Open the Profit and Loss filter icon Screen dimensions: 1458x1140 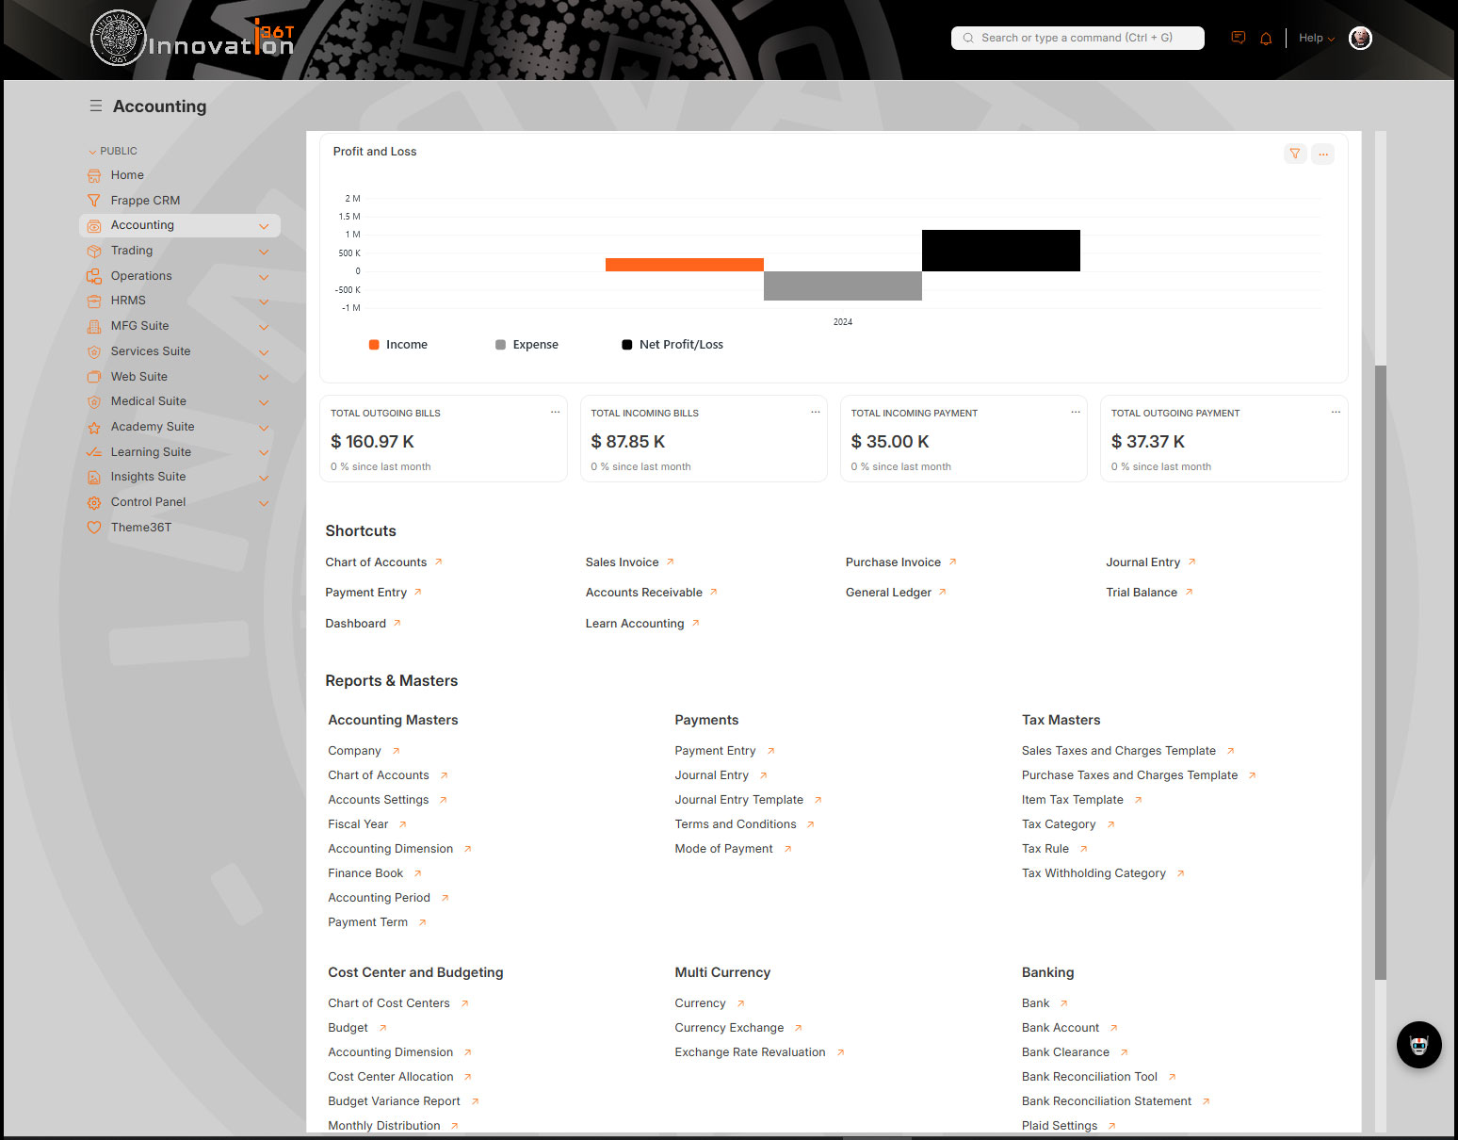(x=1295, y=154)
